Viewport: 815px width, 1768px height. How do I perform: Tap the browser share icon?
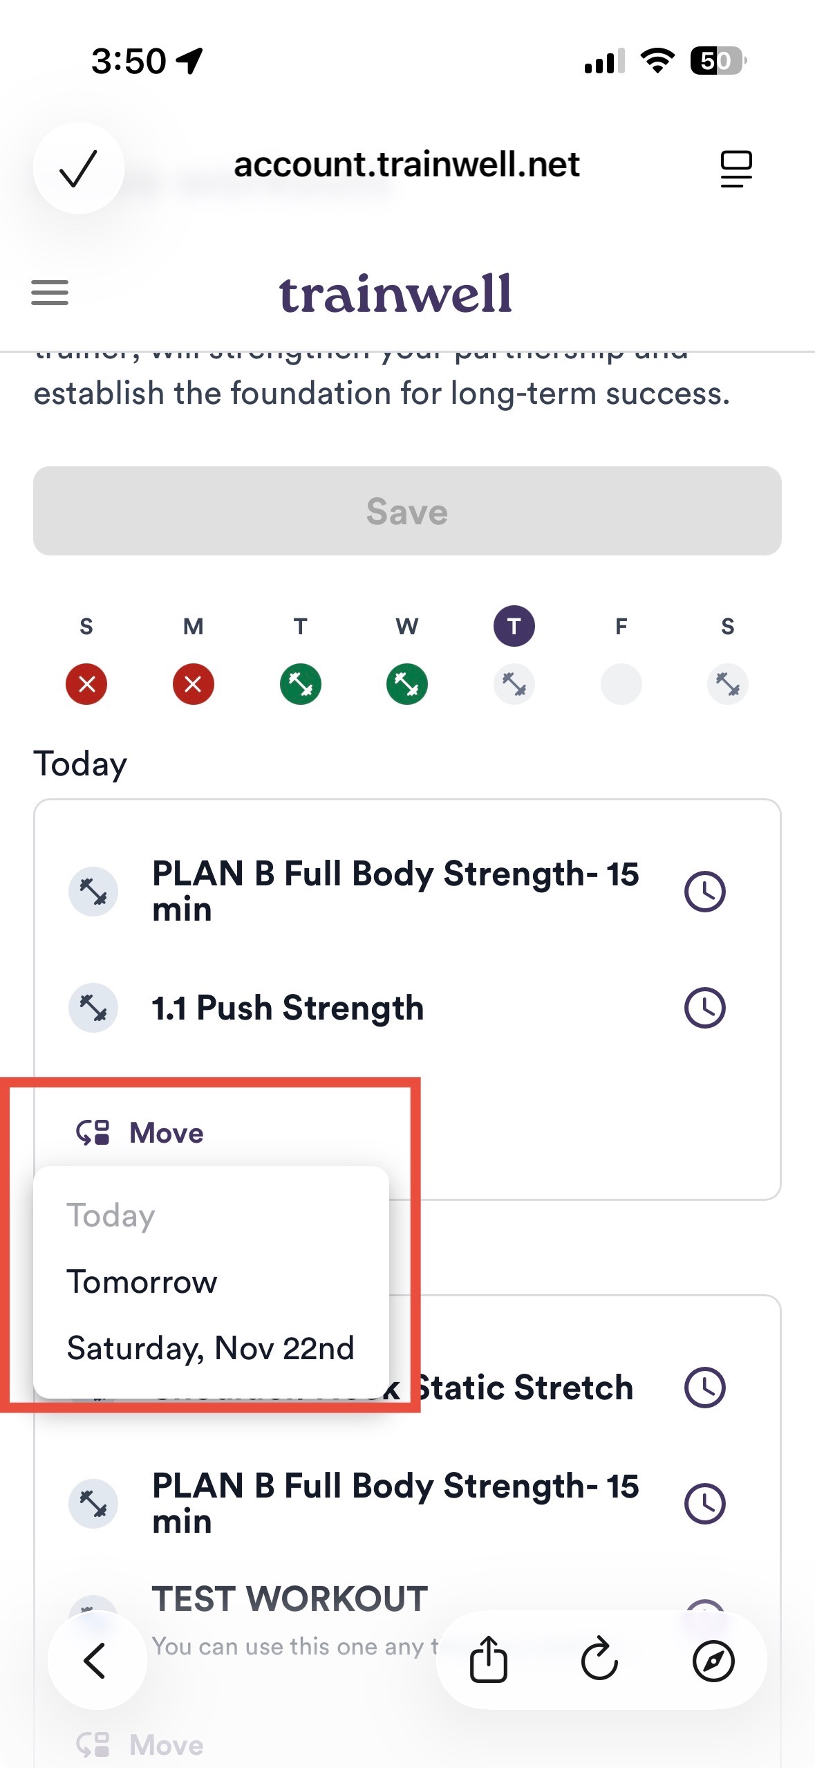point(489,1659)
